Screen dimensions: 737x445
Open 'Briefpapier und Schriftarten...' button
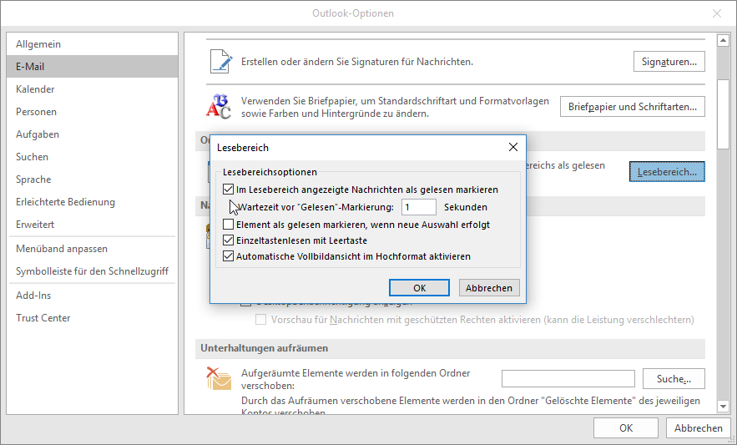pyautogui.click(x=632, y=107)
